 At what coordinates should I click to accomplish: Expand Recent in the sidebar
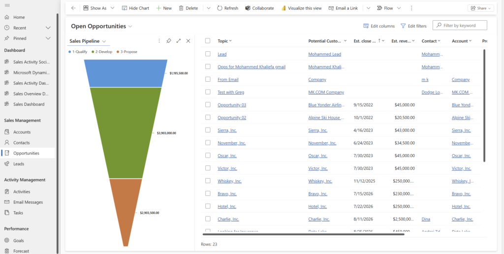tap(48, 28)
